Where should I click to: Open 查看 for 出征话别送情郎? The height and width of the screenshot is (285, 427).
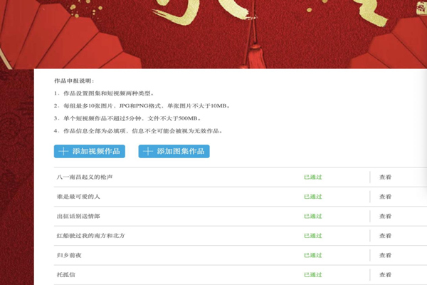(385, 217)
